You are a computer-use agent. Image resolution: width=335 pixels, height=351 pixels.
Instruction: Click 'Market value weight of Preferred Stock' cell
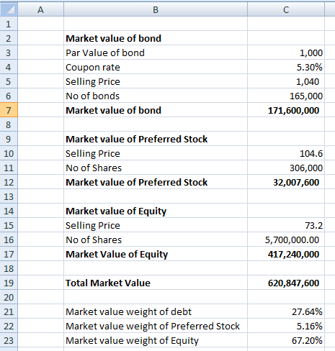pyautogui.click(x=156, y=326)
